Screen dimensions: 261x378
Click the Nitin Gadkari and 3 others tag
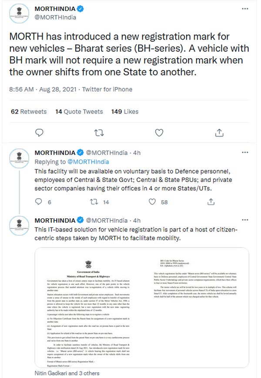[67, 373]
